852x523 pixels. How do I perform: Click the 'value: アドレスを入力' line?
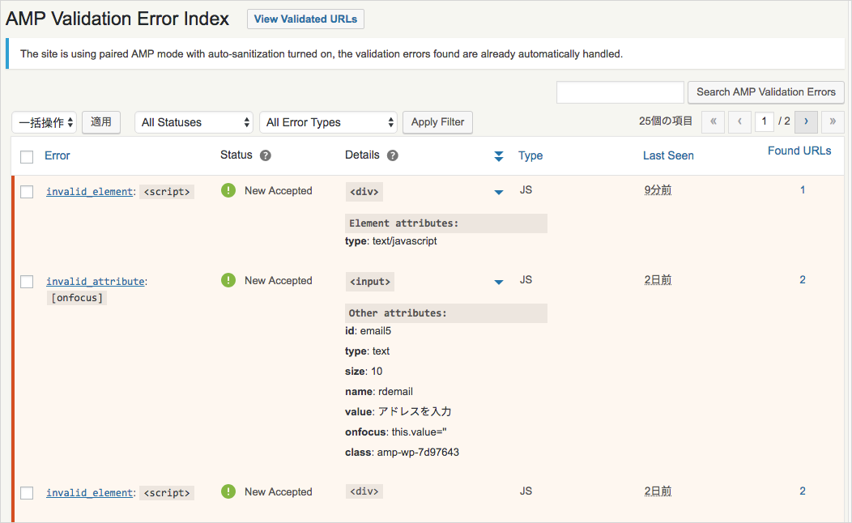tap(398, 411)
